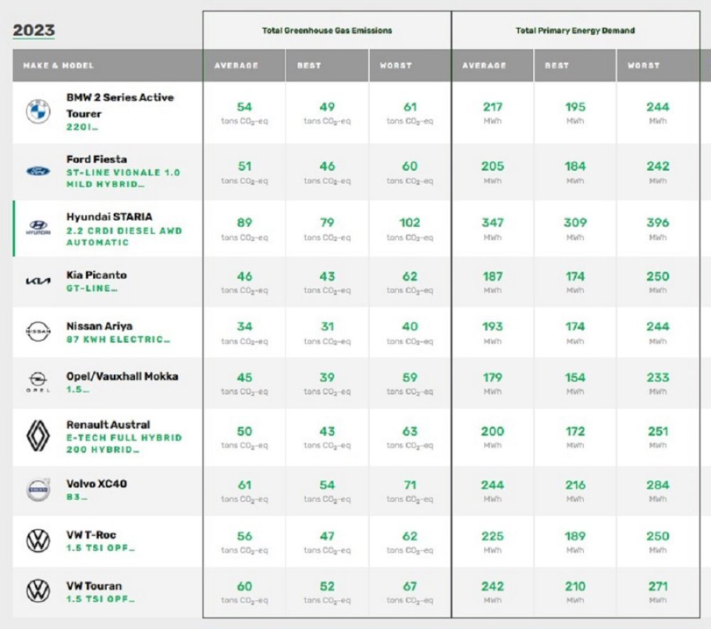Click BEST header under Primary Energy Demand
Screen dimensions: 711x629
coord(557,65)
